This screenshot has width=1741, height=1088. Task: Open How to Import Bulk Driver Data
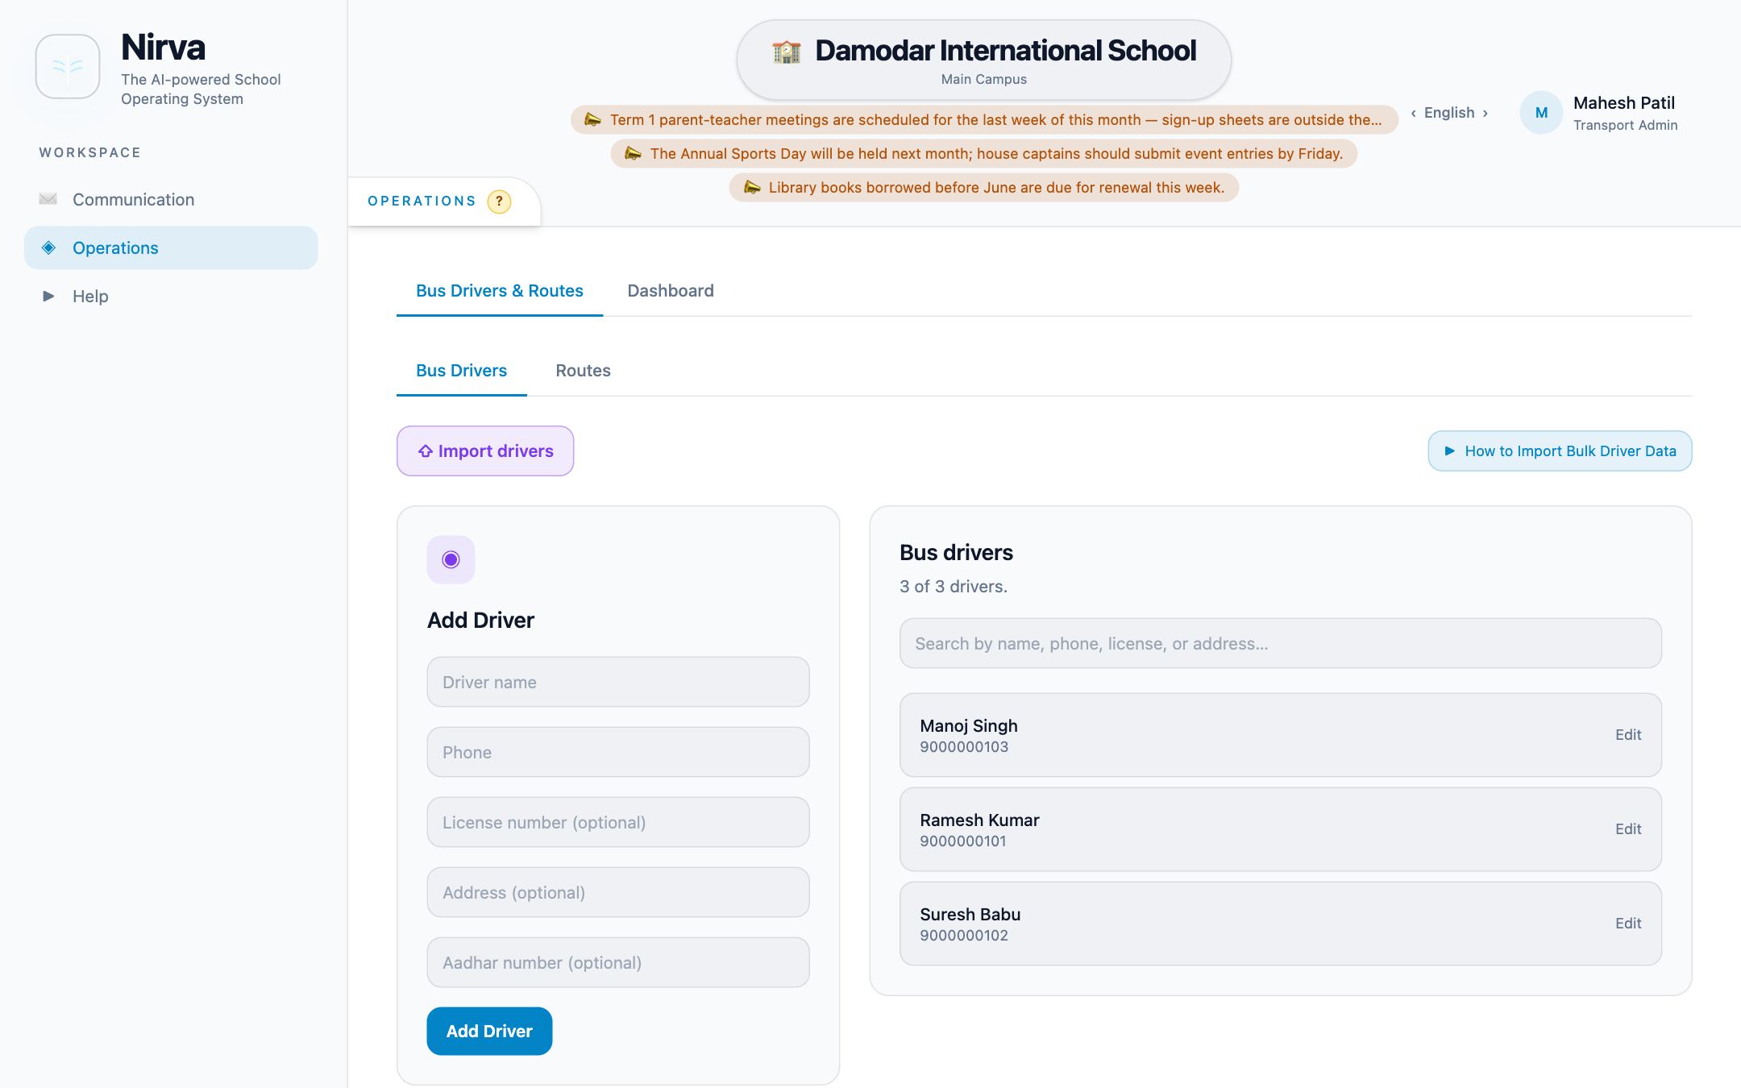(x=1560, y=451)
